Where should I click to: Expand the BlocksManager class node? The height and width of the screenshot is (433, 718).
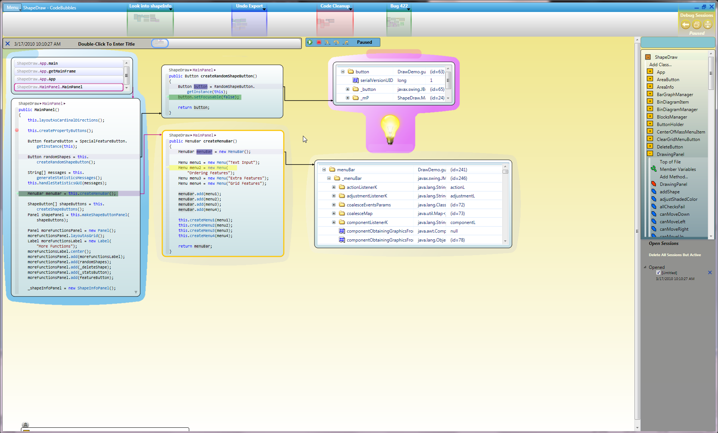point(650,116)
